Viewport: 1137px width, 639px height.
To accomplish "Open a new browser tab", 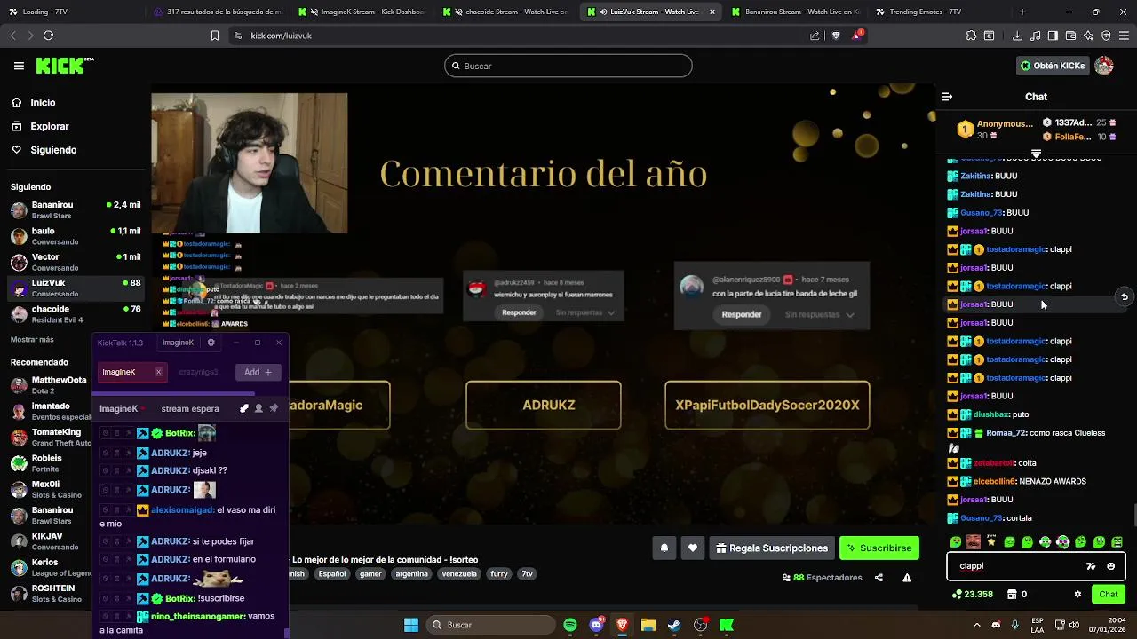I will [x=1022, y=12].
